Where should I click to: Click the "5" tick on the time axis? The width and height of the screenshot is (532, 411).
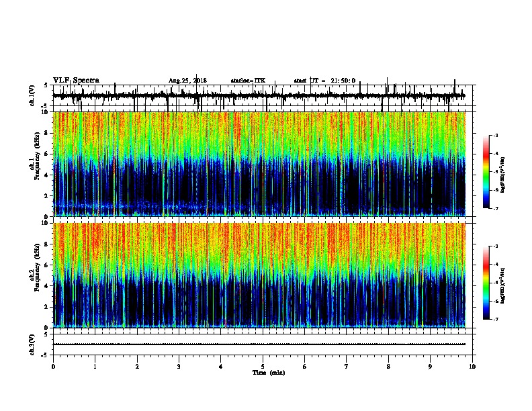pos(263,367)
